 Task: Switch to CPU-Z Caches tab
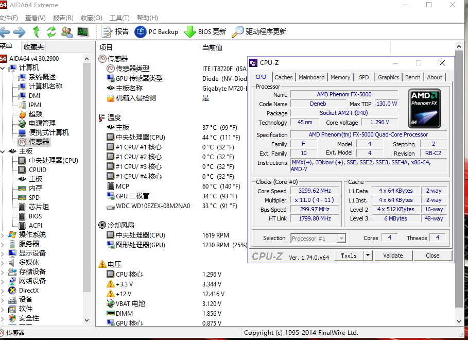(284, 77)
